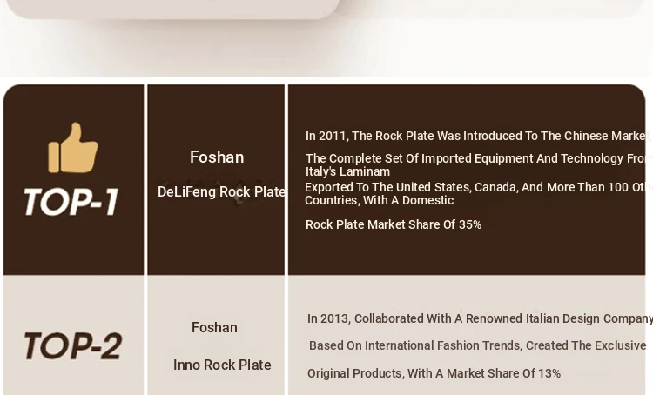The image size is (653, 395).
Task: Select the text Countries, With A Domestic
Action: 379,200
